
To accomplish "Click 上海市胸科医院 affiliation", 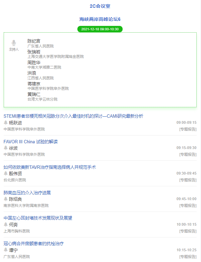I will coord(17,231).
